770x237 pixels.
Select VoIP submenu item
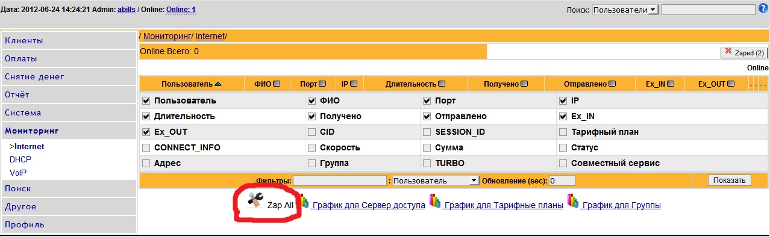point(19,173)
